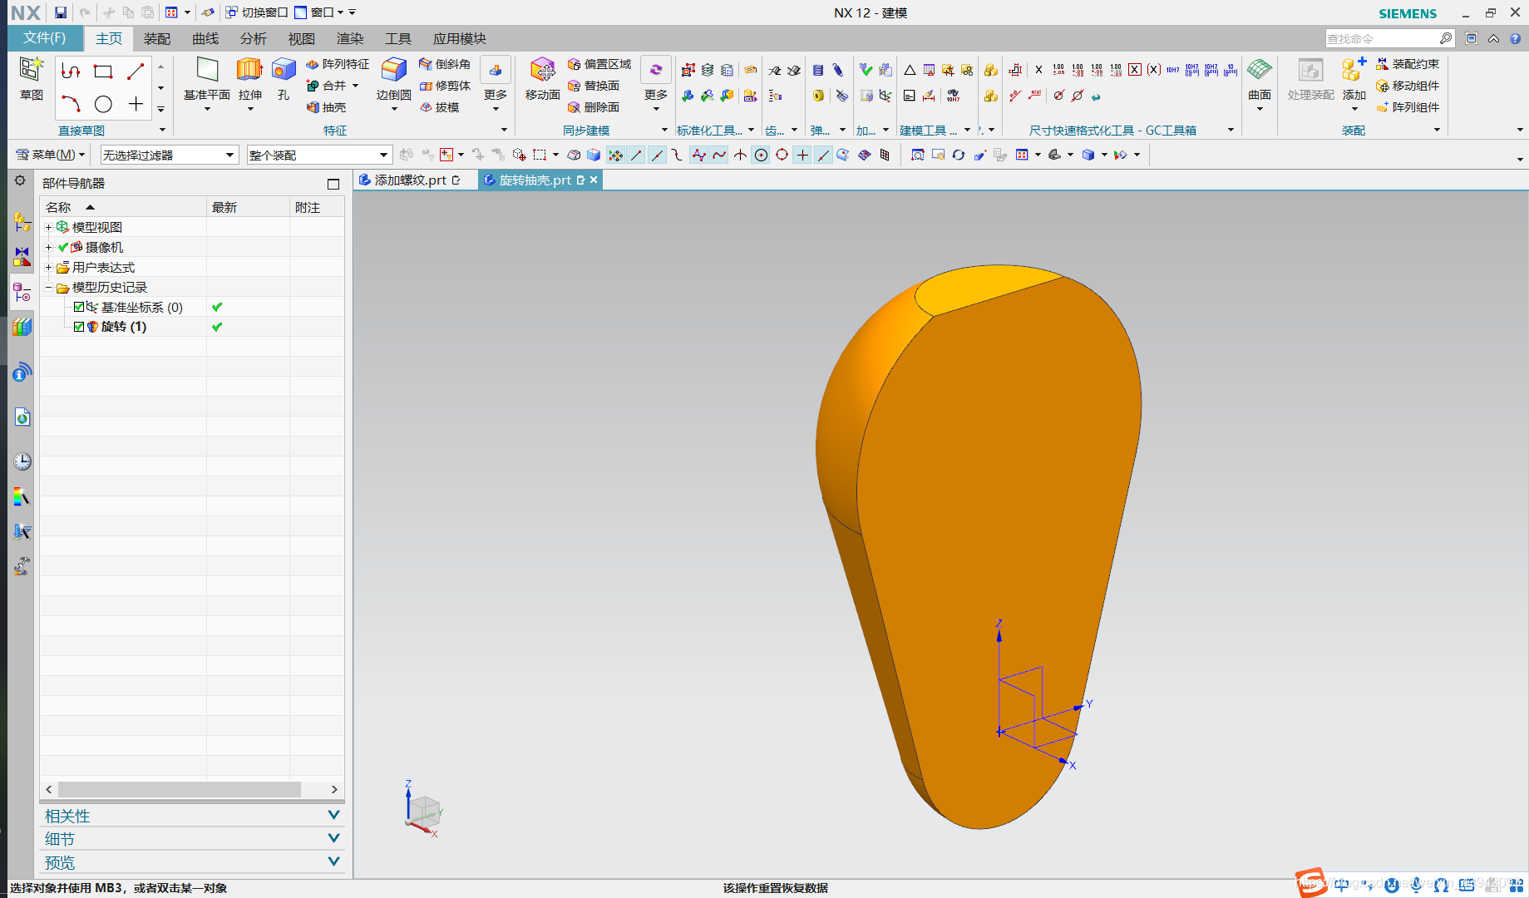The image size is (1529, 898).
Task: Sort by the 名称 column header
Action: 123,207
